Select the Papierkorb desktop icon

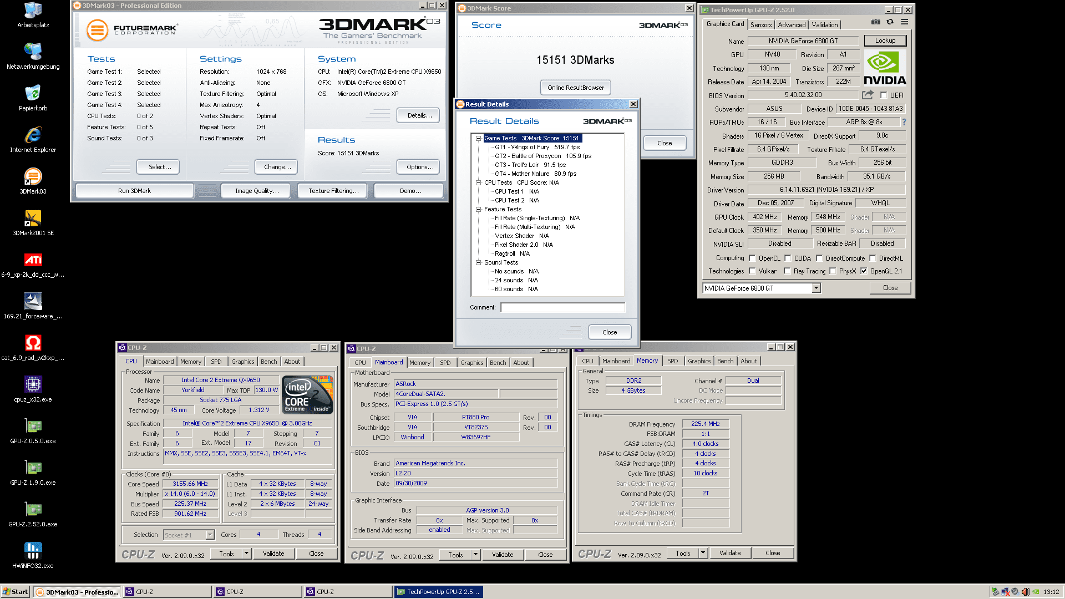tap(33, 98)
